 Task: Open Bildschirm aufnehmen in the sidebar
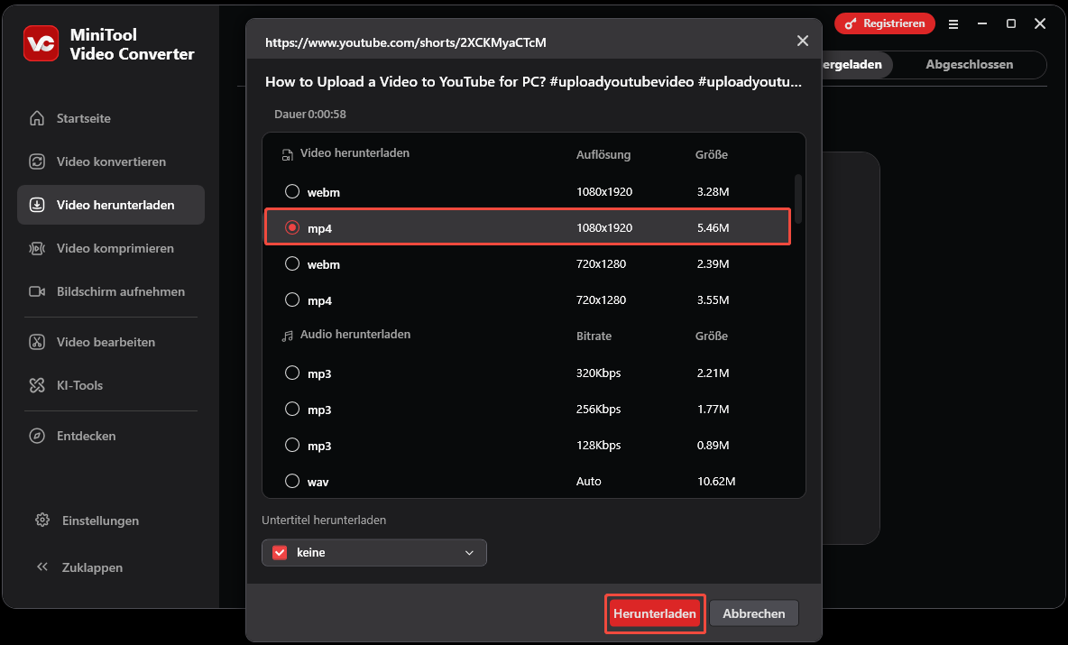(110, 291)
